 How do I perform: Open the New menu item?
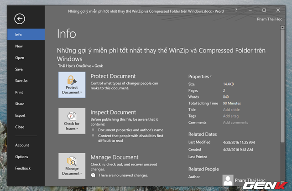(26, 46)
